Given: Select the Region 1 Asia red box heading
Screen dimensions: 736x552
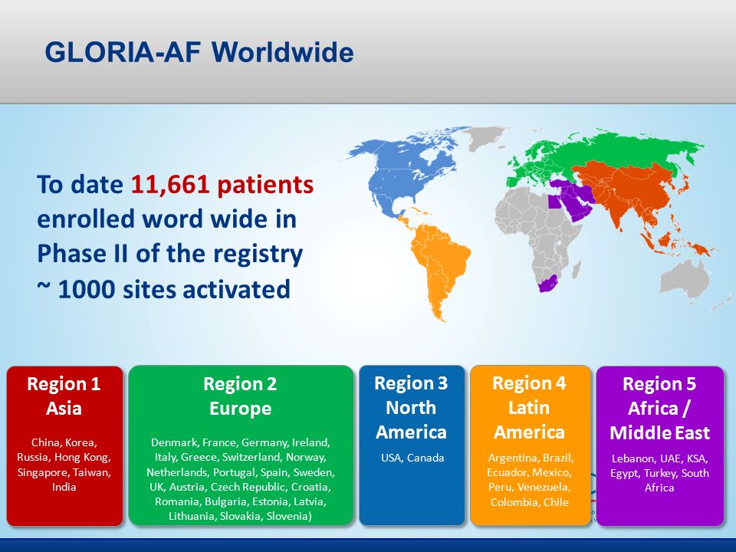Looking at the screenshot, I should click(64, 396).
